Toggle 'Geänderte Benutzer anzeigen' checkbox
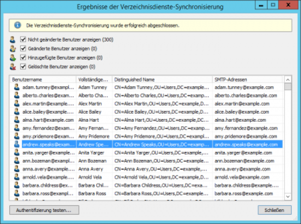Image resolution: width=301 pixels, height=224 pixels. pyautogui.click(x=23, y=48)
